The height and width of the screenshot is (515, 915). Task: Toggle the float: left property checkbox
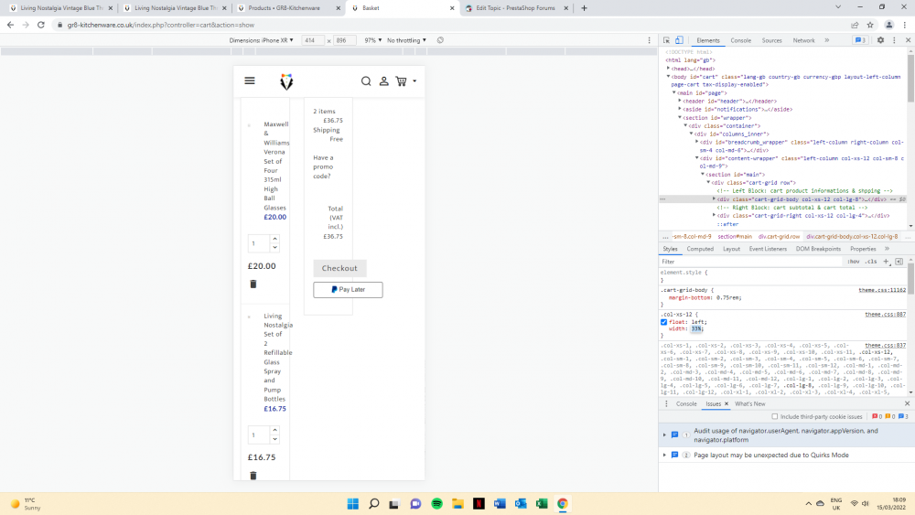663,322
